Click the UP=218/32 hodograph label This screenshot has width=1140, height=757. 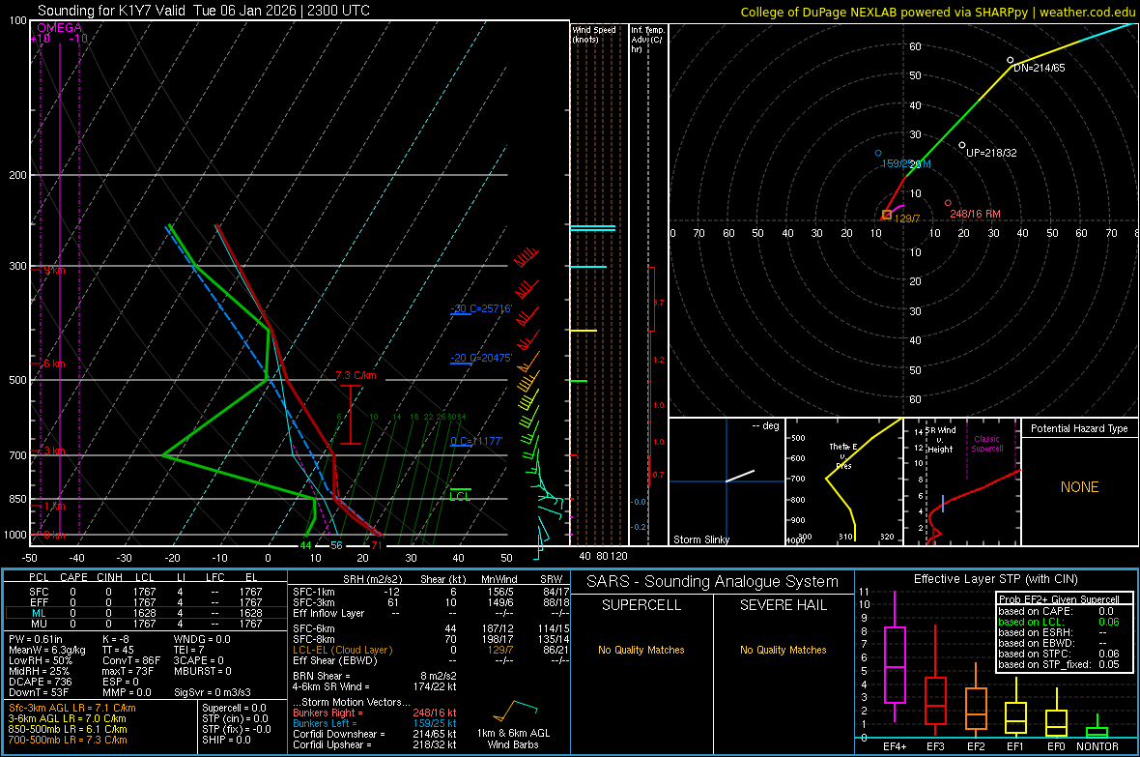click(991, 153)
